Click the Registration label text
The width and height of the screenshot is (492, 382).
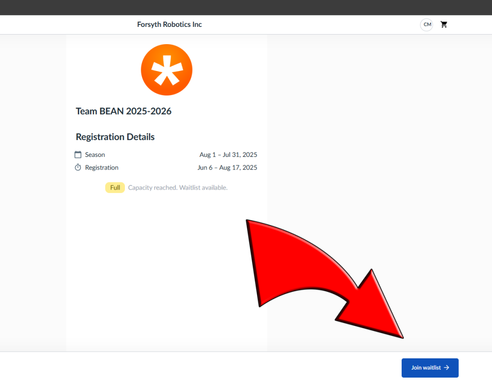click(101, 167)
